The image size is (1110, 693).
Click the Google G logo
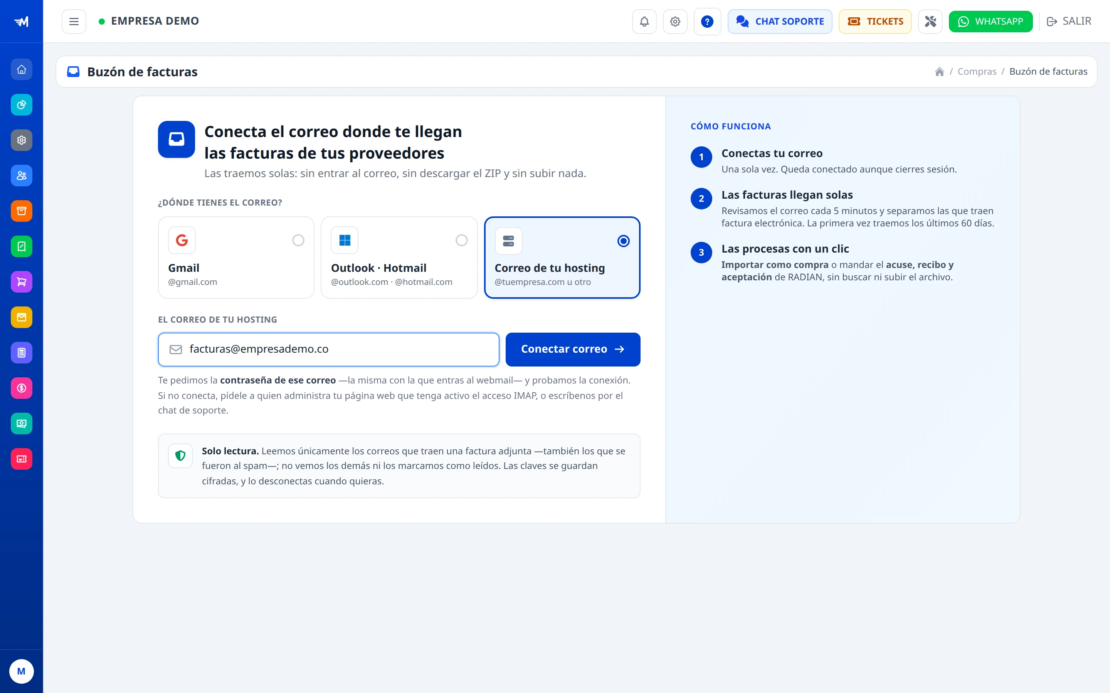[182, 240]
